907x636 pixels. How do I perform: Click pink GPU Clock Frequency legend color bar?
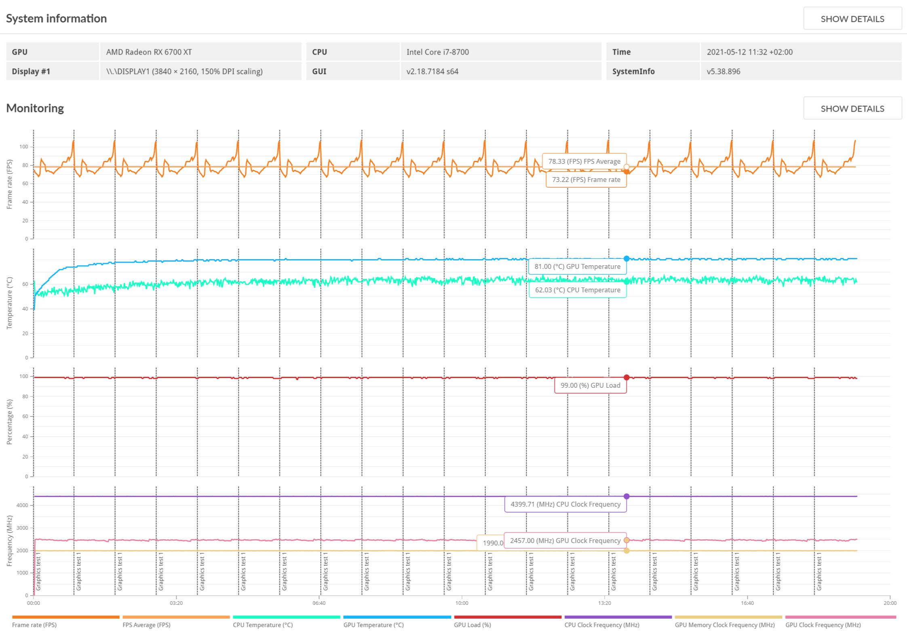[x=841, y=617]
